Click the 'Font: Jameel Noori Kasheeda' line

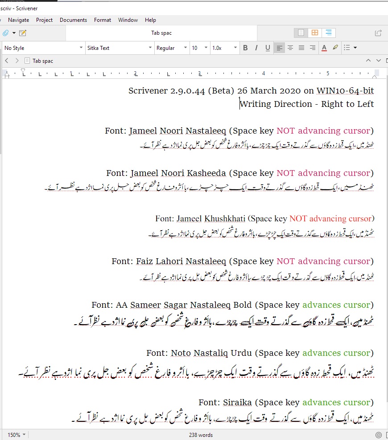click(x=240, y=173)
